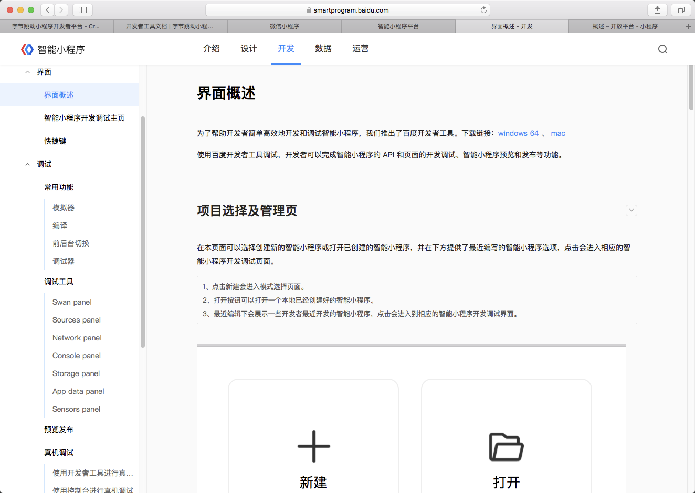
Task: Click the 智能小程序 logo
Action: [52, 49]
